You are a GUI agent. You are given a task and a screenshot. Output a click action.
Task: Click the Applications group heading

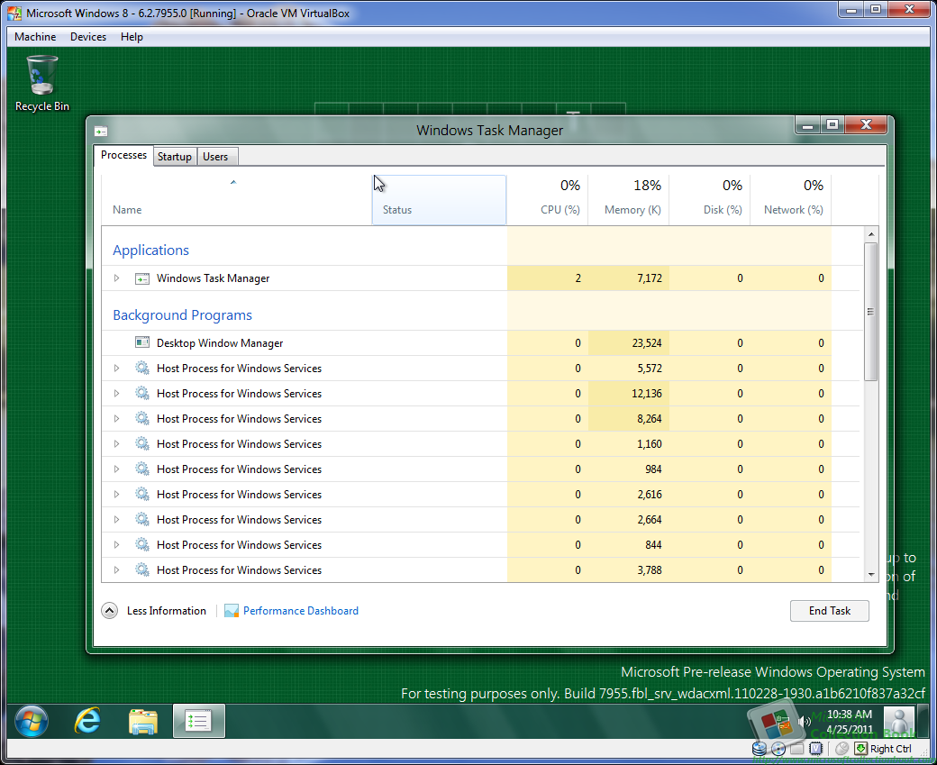point(150,250)
